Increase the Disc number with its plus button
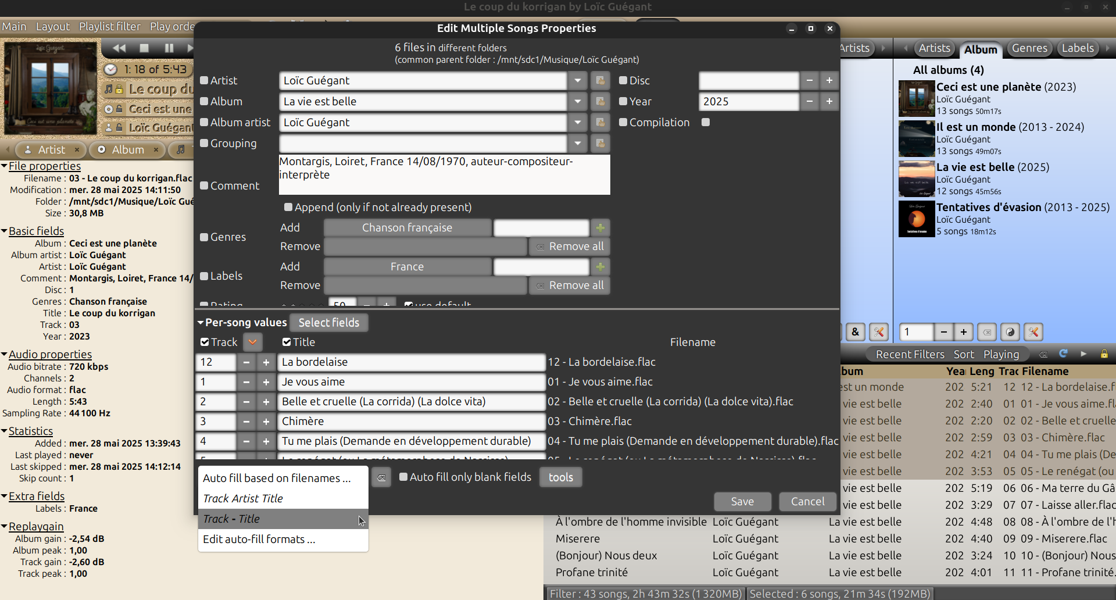1116x600 pixels. point(829,80)
